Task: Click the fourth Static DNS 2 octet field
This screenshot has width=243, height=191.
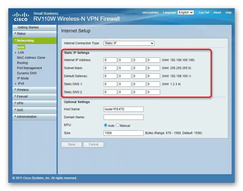Action: 153,92
